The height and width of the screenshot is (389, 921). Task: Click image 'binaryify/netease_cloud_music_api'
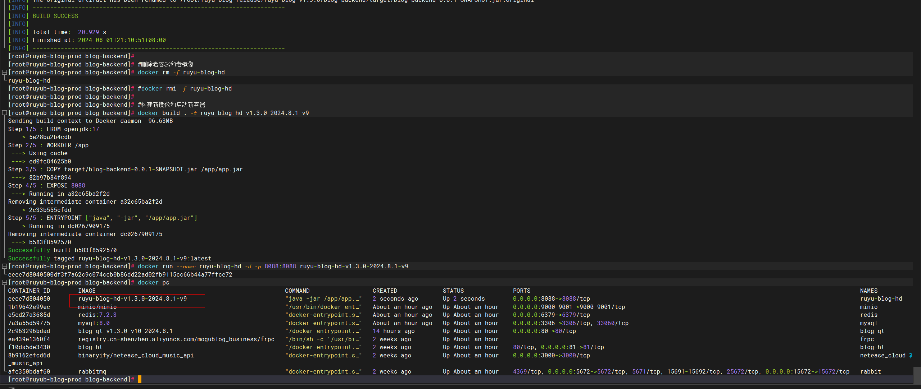point(136,355)
